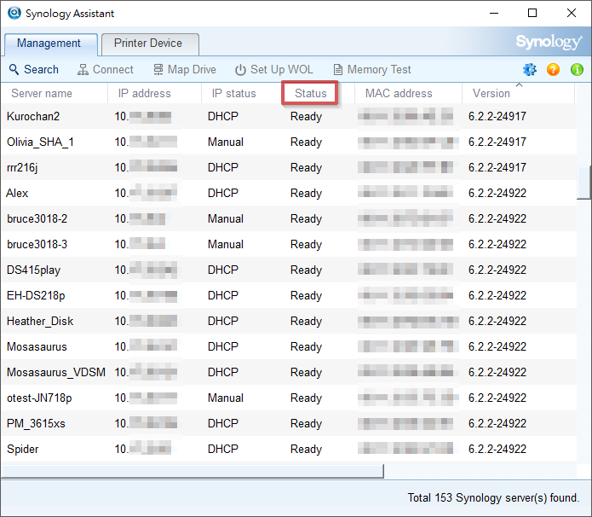
Task: Select the otest-JN718p server row
Action: [x=289, y=398]
